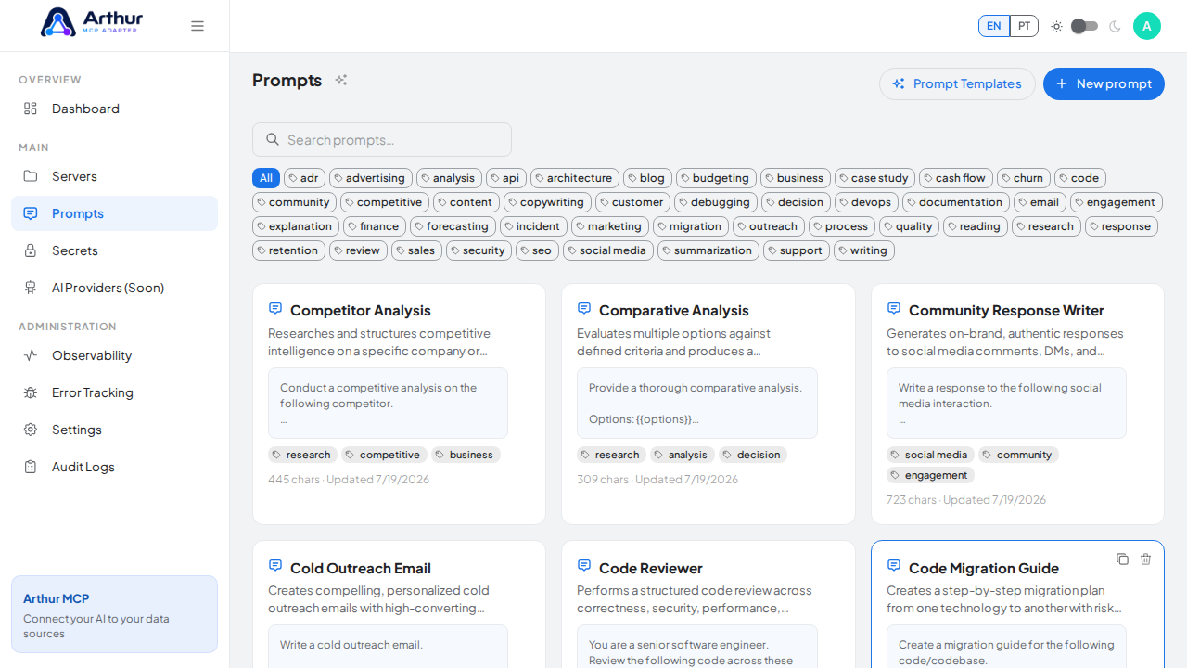Filter prompts by adr tag
This screenshot has height=668, width=1187.
(304, 178)
